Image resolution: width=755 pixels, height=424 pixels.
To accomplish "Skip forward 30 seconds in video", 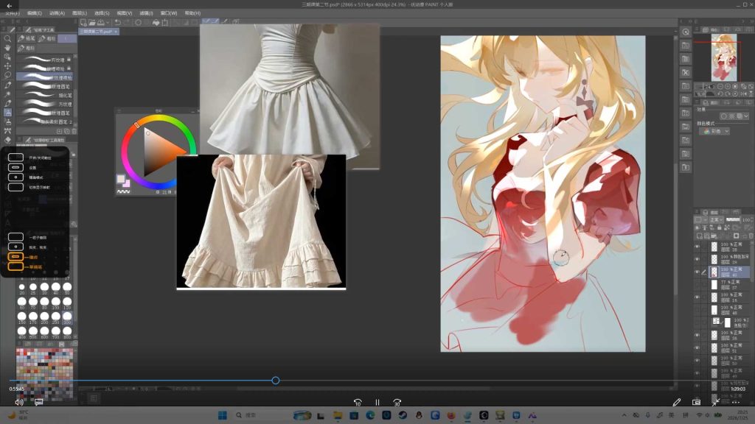I will (397, 403).
